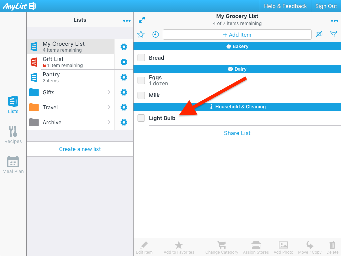The image size is (341, 256).
Task: Check off the Bread item
Action: coord(141,58)
